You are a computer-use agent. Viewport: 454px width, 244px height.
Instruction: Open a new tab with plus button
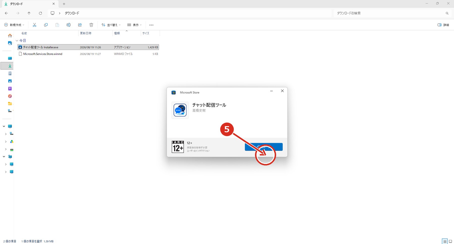pos(64,4)
